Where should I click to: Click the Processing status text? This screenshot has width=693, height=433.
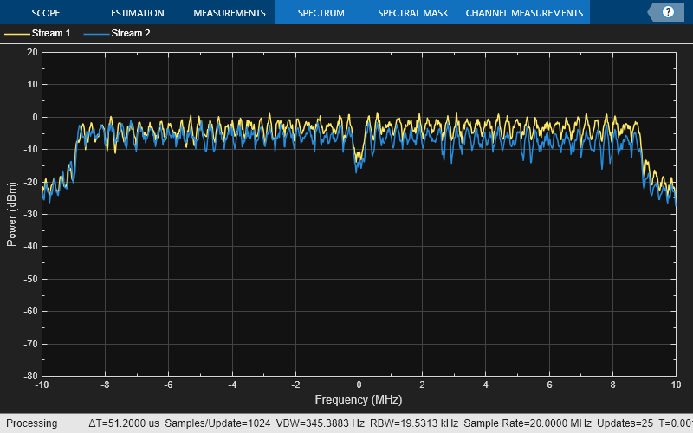click(32, 423)
